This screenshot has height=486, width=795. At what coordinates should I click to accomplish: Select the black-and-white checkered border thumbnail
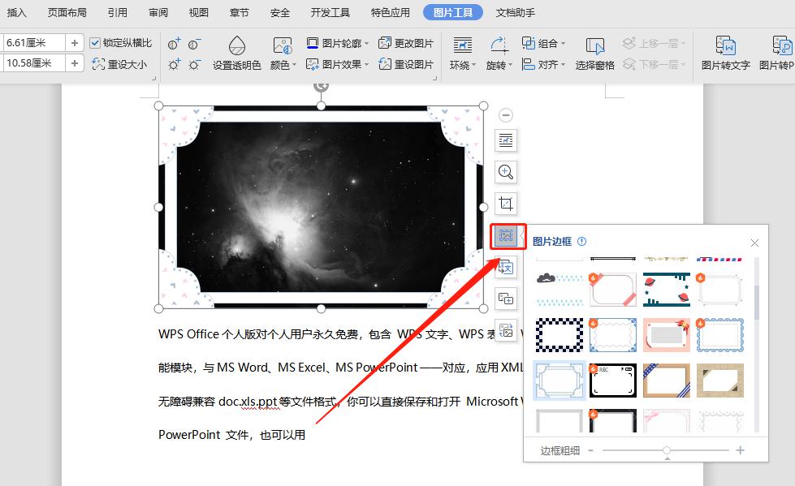coord(560,334)
